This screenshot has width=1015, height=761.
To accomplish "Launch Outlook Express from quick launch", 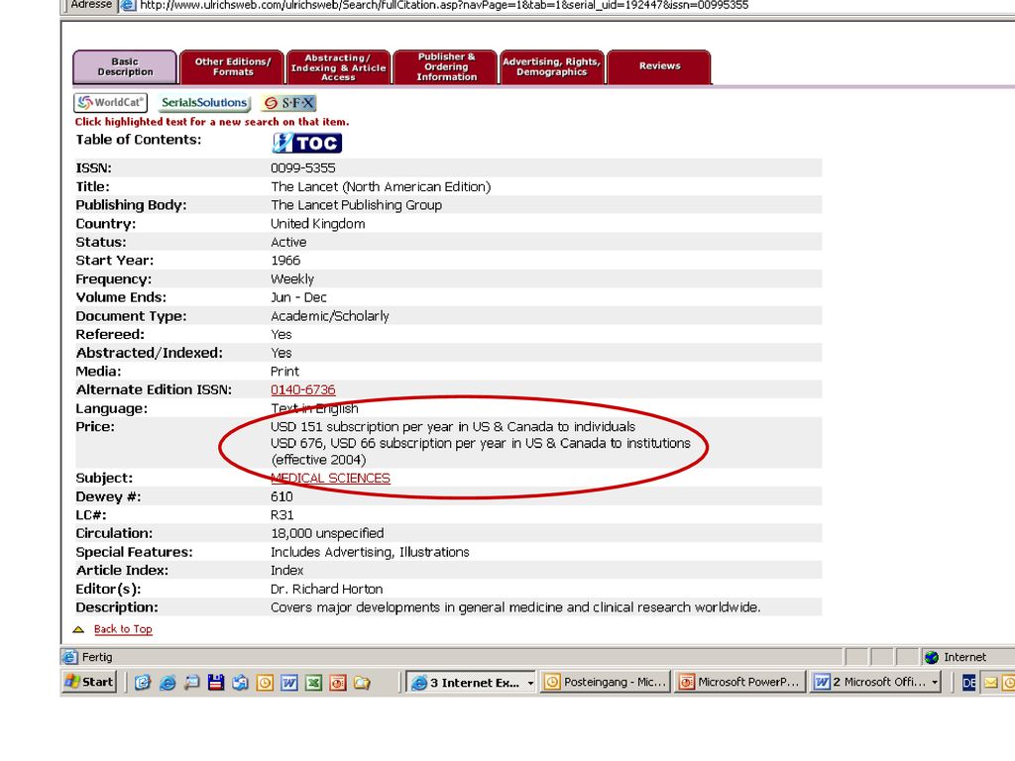I will point(143,683).
